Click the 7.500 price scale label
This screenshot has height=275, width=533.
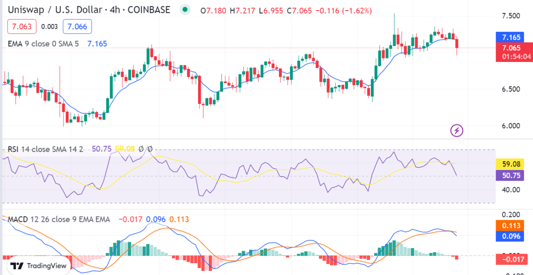pos(511,16)
